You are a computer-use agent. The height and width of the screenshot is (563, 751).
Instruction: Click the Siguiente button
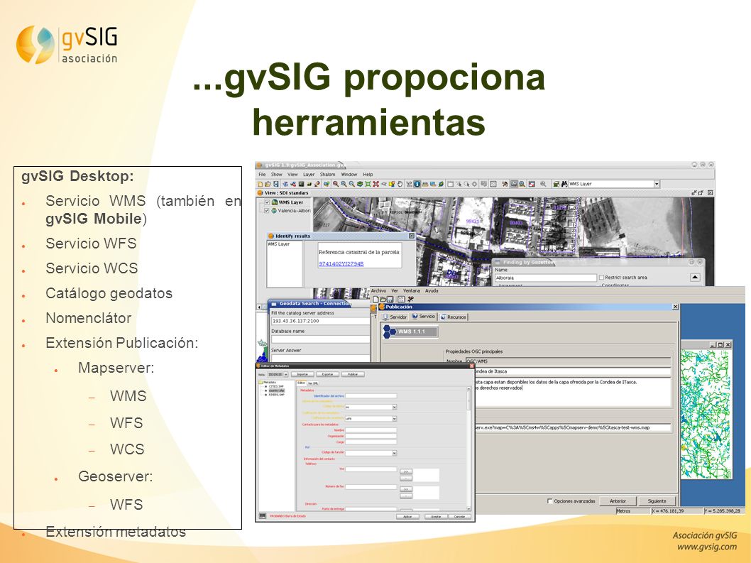(x=657, y=501)
